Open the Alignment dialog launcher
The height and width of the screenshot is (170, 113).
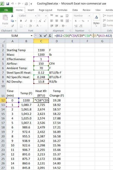[x=71, y=31]
